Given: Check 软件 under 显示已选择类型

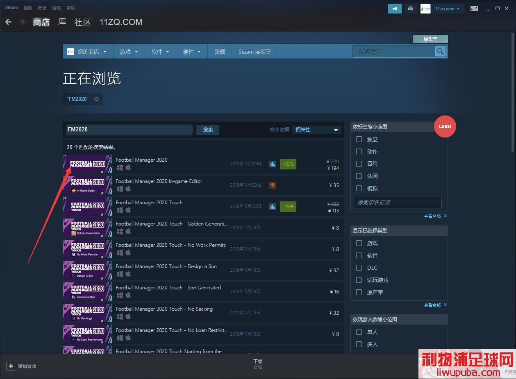Looking at the screenshot, I should point(359,255).
